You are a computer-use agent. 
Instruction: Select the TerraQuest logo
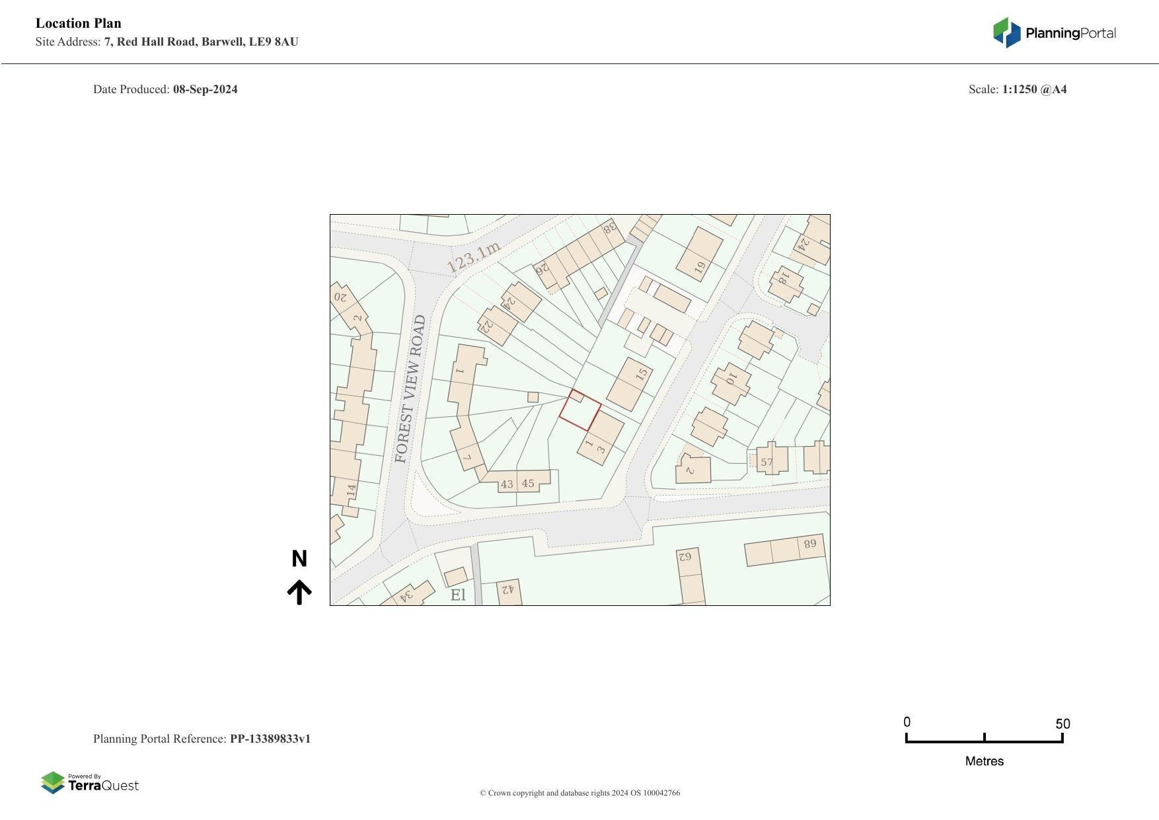pyautogui.click(x=91, y=783)
